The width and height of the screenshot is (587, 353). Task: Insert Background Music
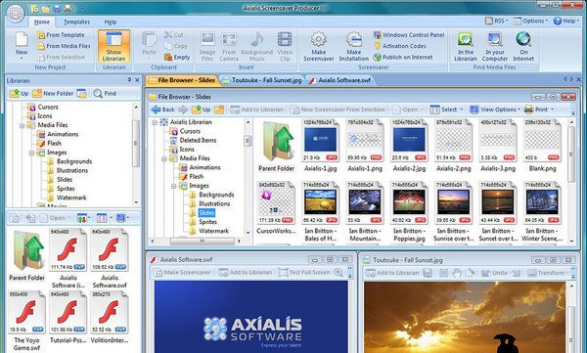pyautogui.click(x=256, y=47)
